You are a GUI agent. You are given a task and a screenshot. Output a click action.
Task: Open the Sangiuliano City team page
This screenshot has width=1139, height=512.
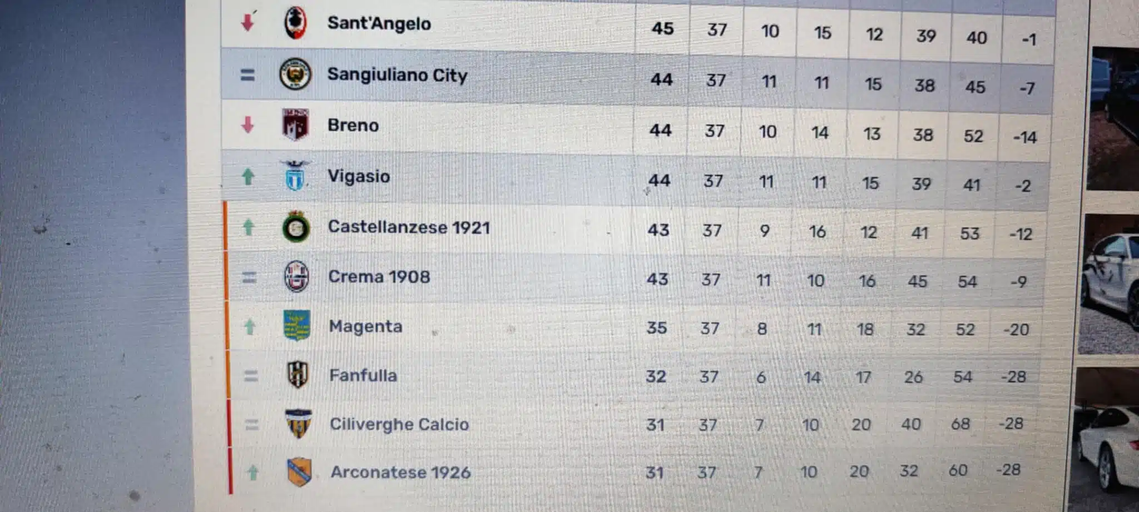click(x=397, y=74)
